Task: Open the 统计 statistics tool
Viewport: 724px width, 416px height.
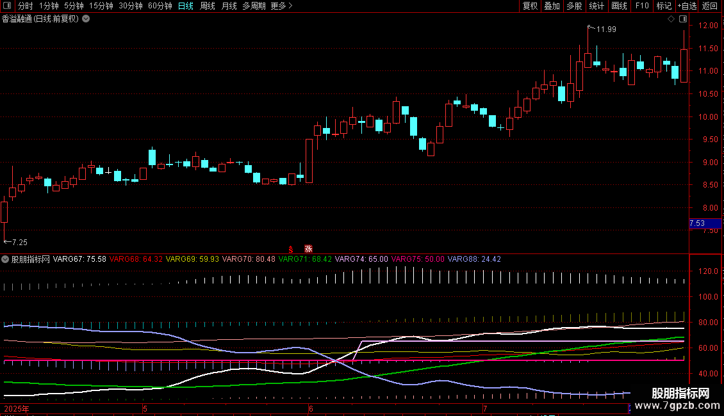Action: coord(596,6)
